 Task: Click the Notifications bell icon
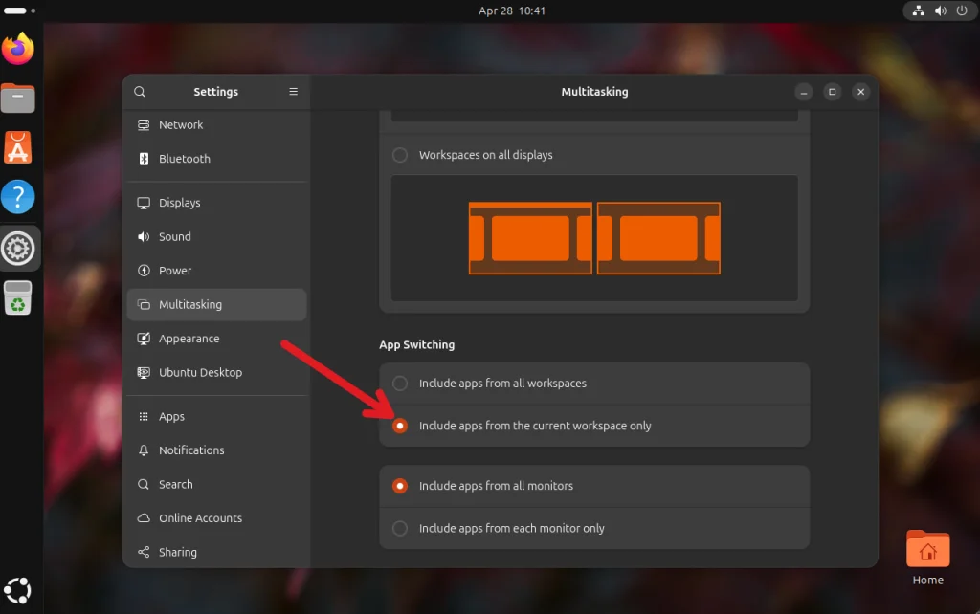tap(144, 450)
